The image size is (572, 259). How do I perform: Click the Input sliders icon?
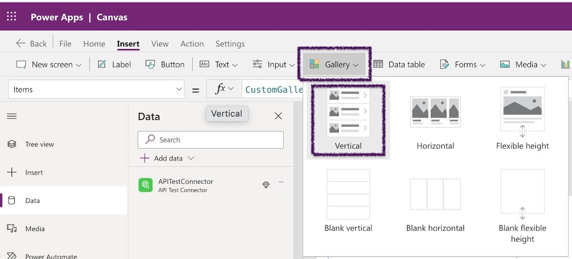pos(257,64)
